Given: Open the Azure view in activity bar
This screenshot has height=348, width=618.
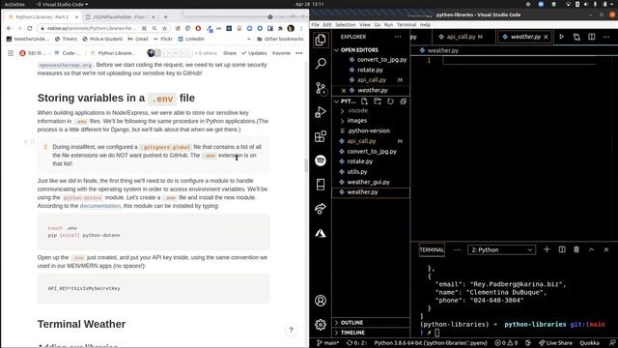Looking at the screenshot, I should pos(321,233).
